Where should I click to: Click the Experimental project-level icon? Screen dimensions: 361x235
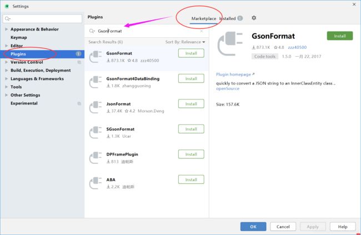[x=79, y=103]
